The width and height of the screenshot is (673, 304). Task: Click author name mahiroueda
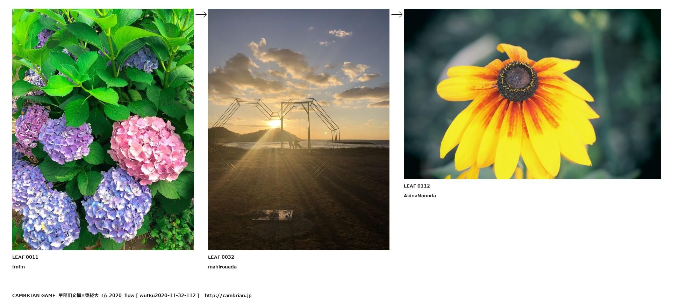[222, 267]
